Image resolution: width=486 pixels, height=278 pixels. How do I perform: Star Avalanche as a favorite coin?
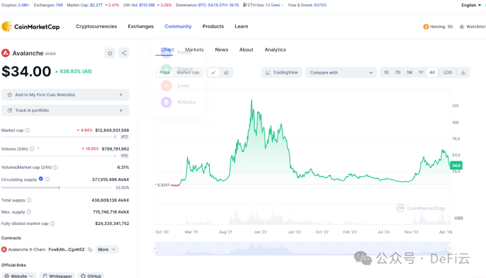tap(110, 53)
